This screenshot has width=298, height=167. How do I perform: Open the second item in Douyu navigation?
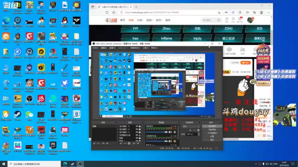click(131, 20)
